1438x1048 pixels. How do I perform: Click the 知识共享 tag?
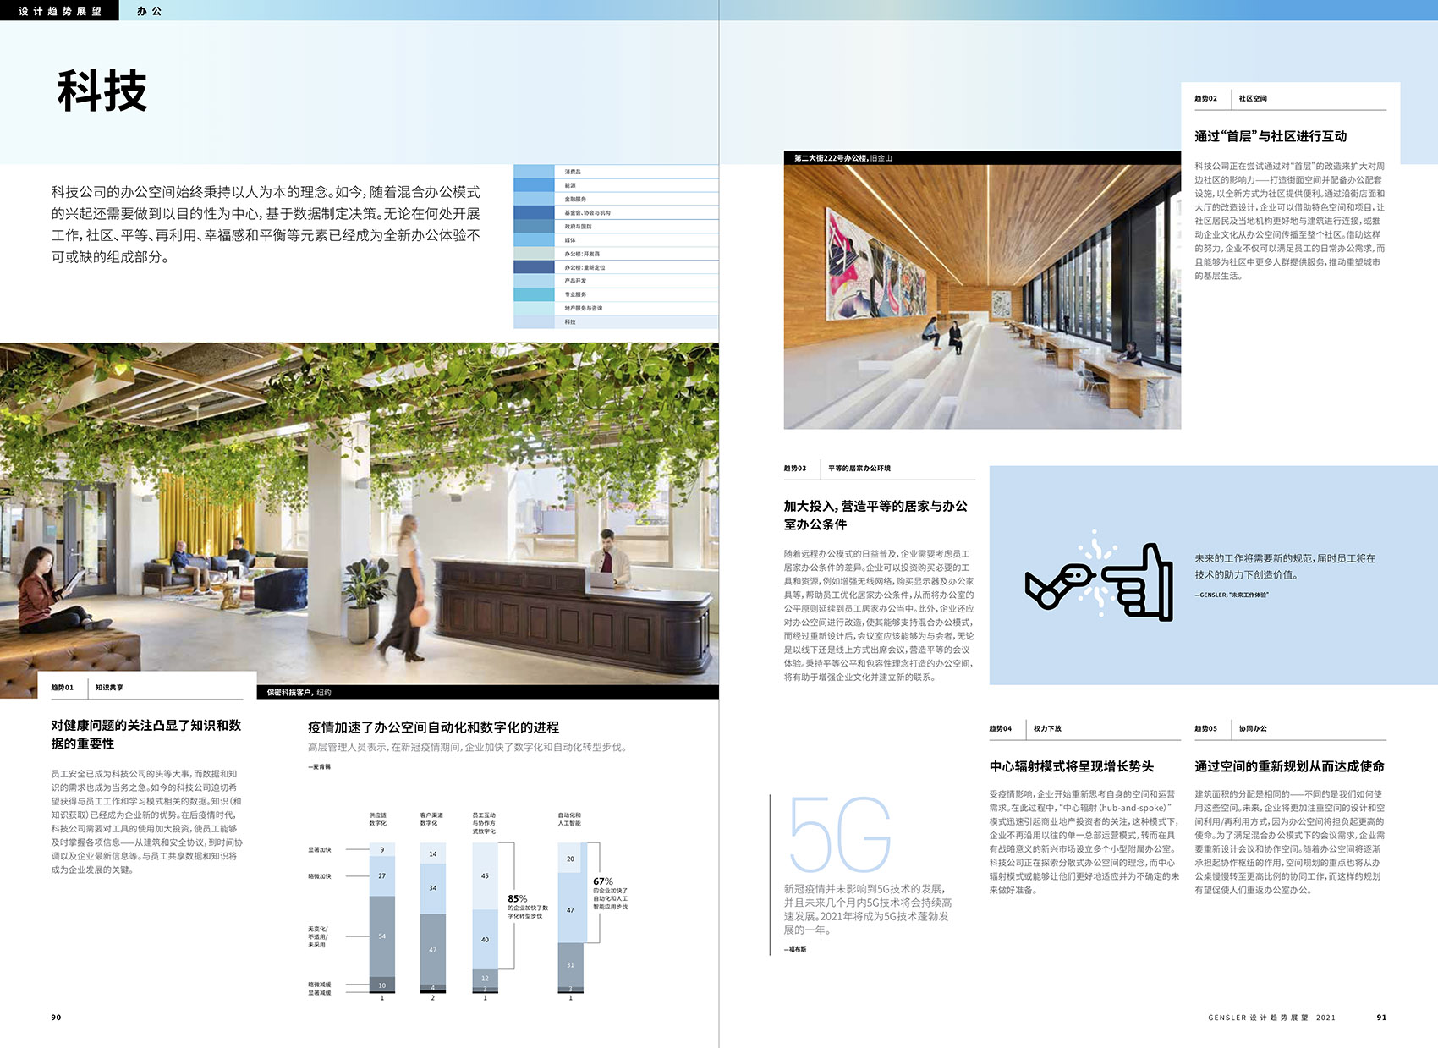click(x=109, y=688)
